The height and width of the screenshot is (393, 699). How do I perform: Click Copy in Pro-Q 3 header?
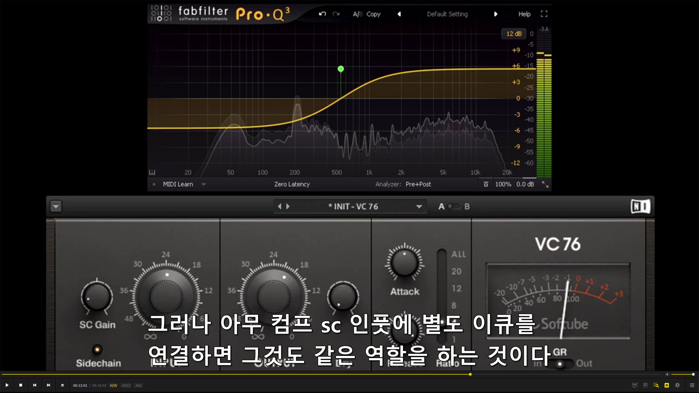[373, 14]
